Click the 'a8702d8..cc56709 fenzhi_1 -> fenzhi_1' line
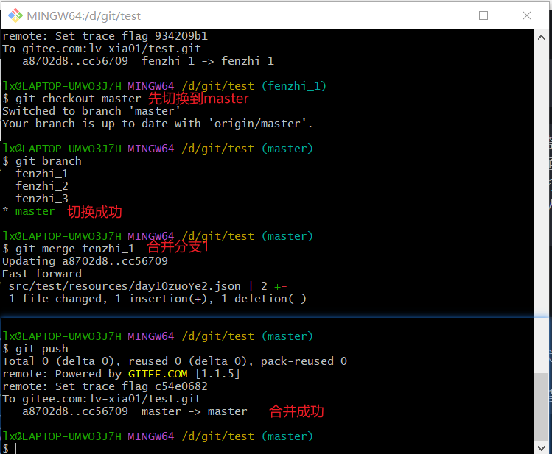Image resolution: width=552 pixels, height=454 pixels. pos(148,61)
